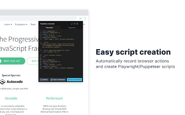Click Run on Checkly button
This screenshot has height=115, width=185.
click(75, 80)
